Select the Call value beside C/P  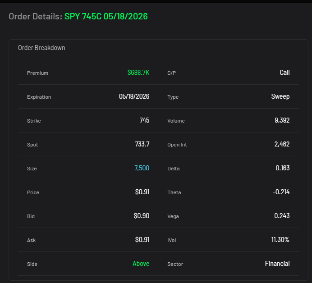[284, 73]
